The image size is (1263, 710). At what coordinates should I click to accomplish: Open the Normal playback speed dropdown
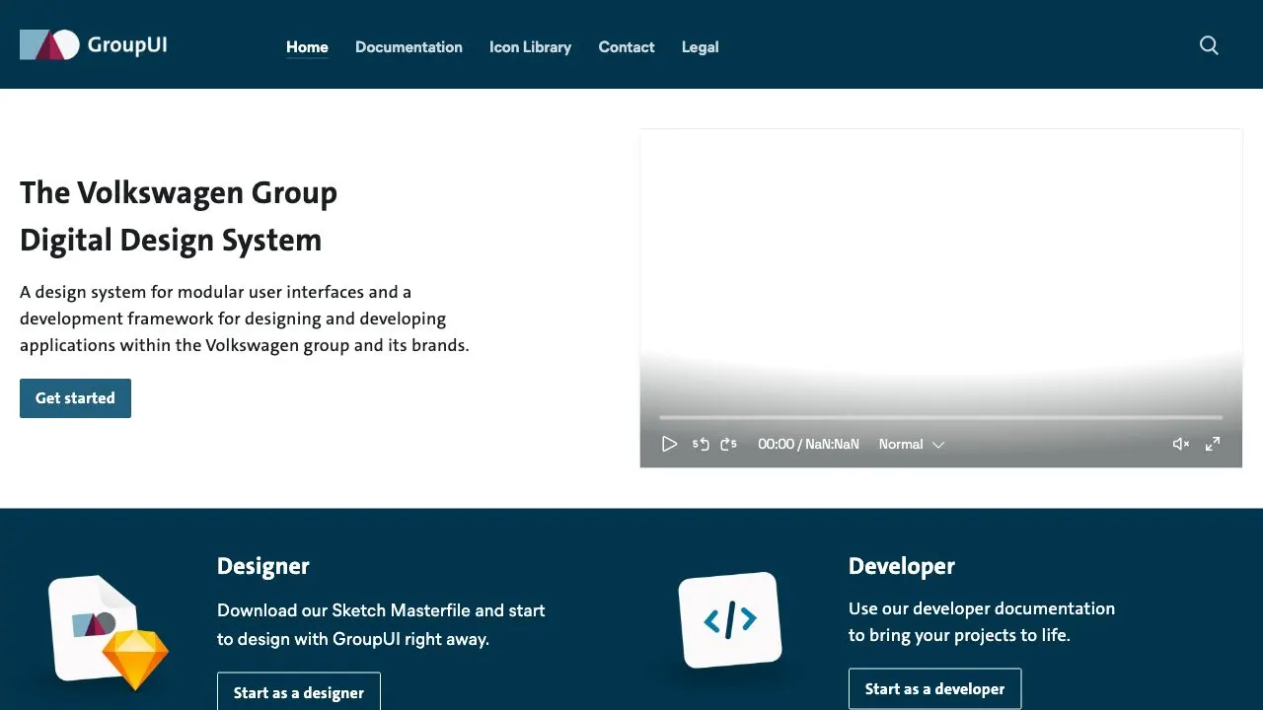[911, 445]
